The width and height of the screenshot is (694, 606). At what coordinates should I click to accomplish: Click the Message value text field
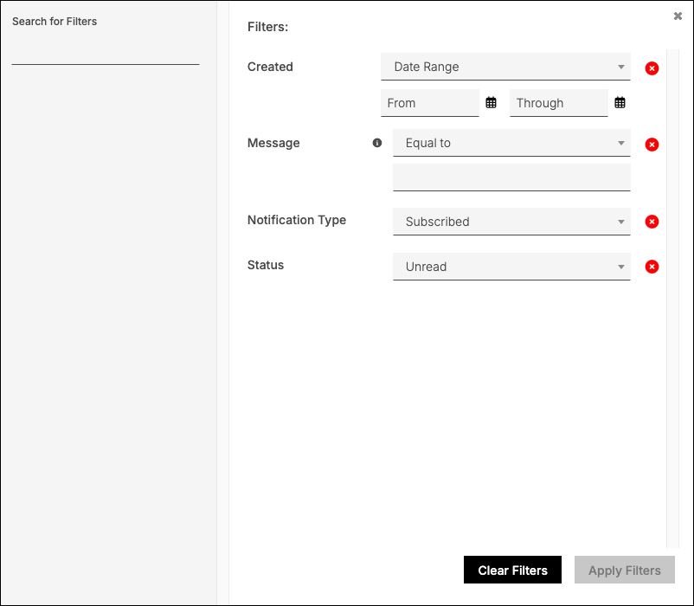(x=511, y=177)
